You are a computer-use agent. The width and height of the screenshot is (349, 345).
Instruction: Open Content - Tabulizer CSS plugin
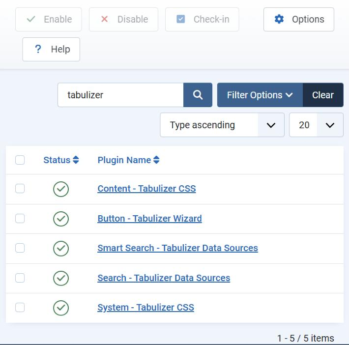click(146, 189)
